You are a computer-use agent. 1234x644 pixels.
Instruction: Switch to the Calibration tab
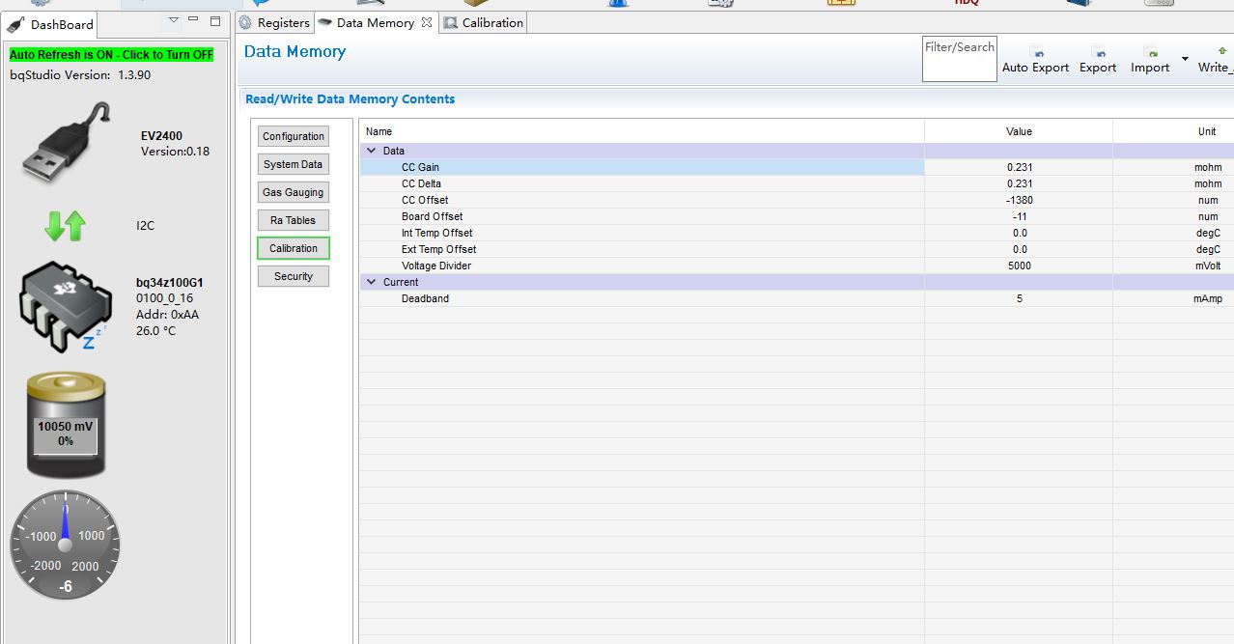(484, 22)
